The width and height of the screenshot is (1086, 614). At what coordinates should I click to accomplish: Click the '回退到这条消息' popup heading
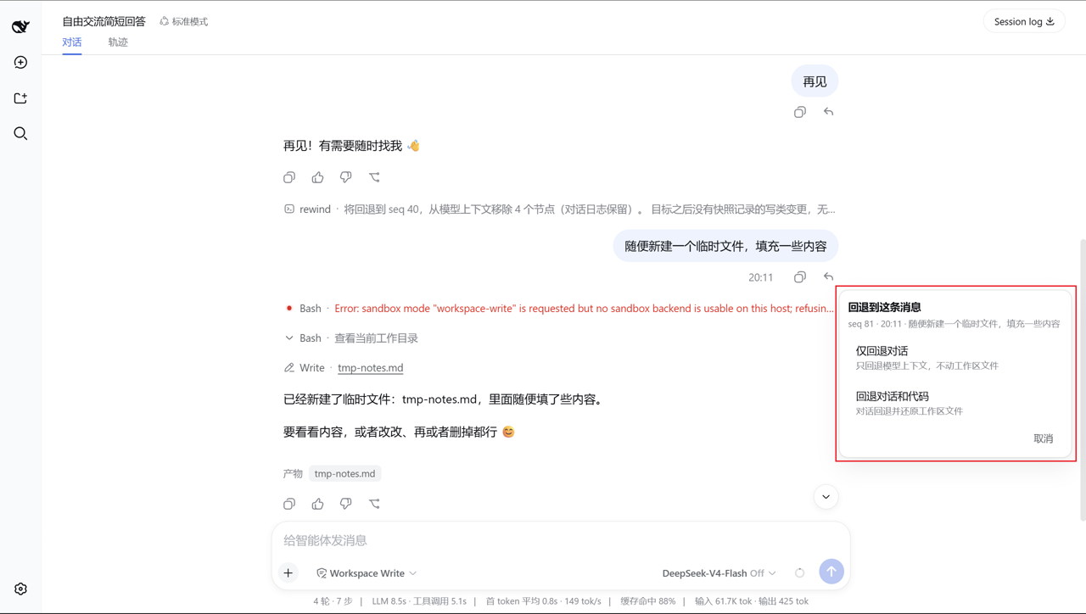pos(884,307)
